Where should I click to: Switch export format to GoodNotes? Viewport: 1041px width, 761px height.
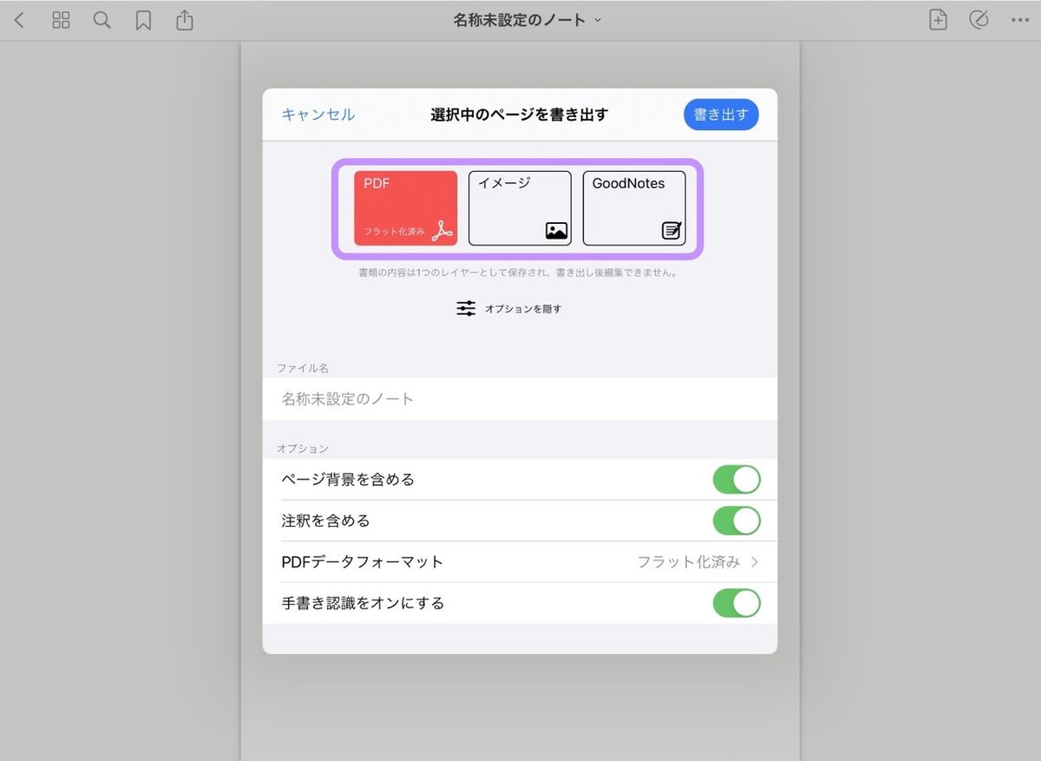[x=633, y=207]
